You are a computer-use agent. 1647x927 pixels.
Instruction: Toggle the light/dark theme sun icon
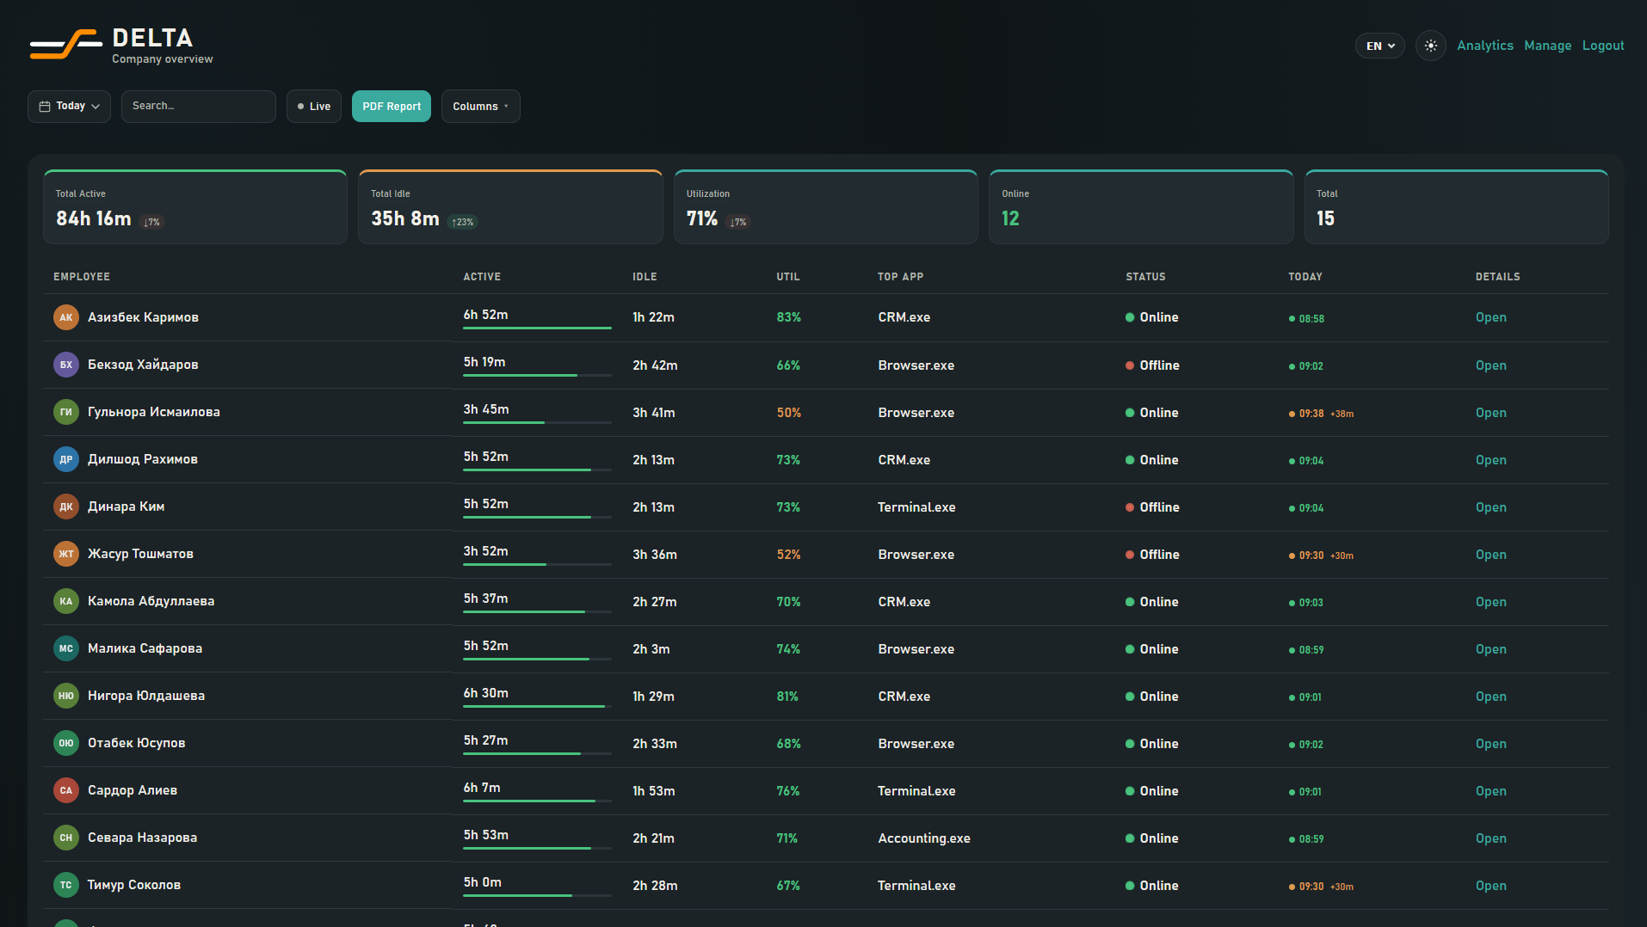(x=1430, y=46)
